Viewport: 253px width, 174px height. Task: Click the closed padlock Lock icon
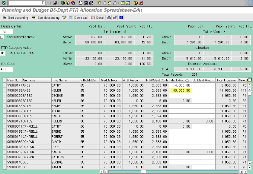coord(109,18)
